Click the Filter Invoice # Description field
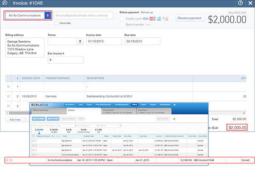The height and width of the screenshot is (191, 255). click(x=43, y=126)
